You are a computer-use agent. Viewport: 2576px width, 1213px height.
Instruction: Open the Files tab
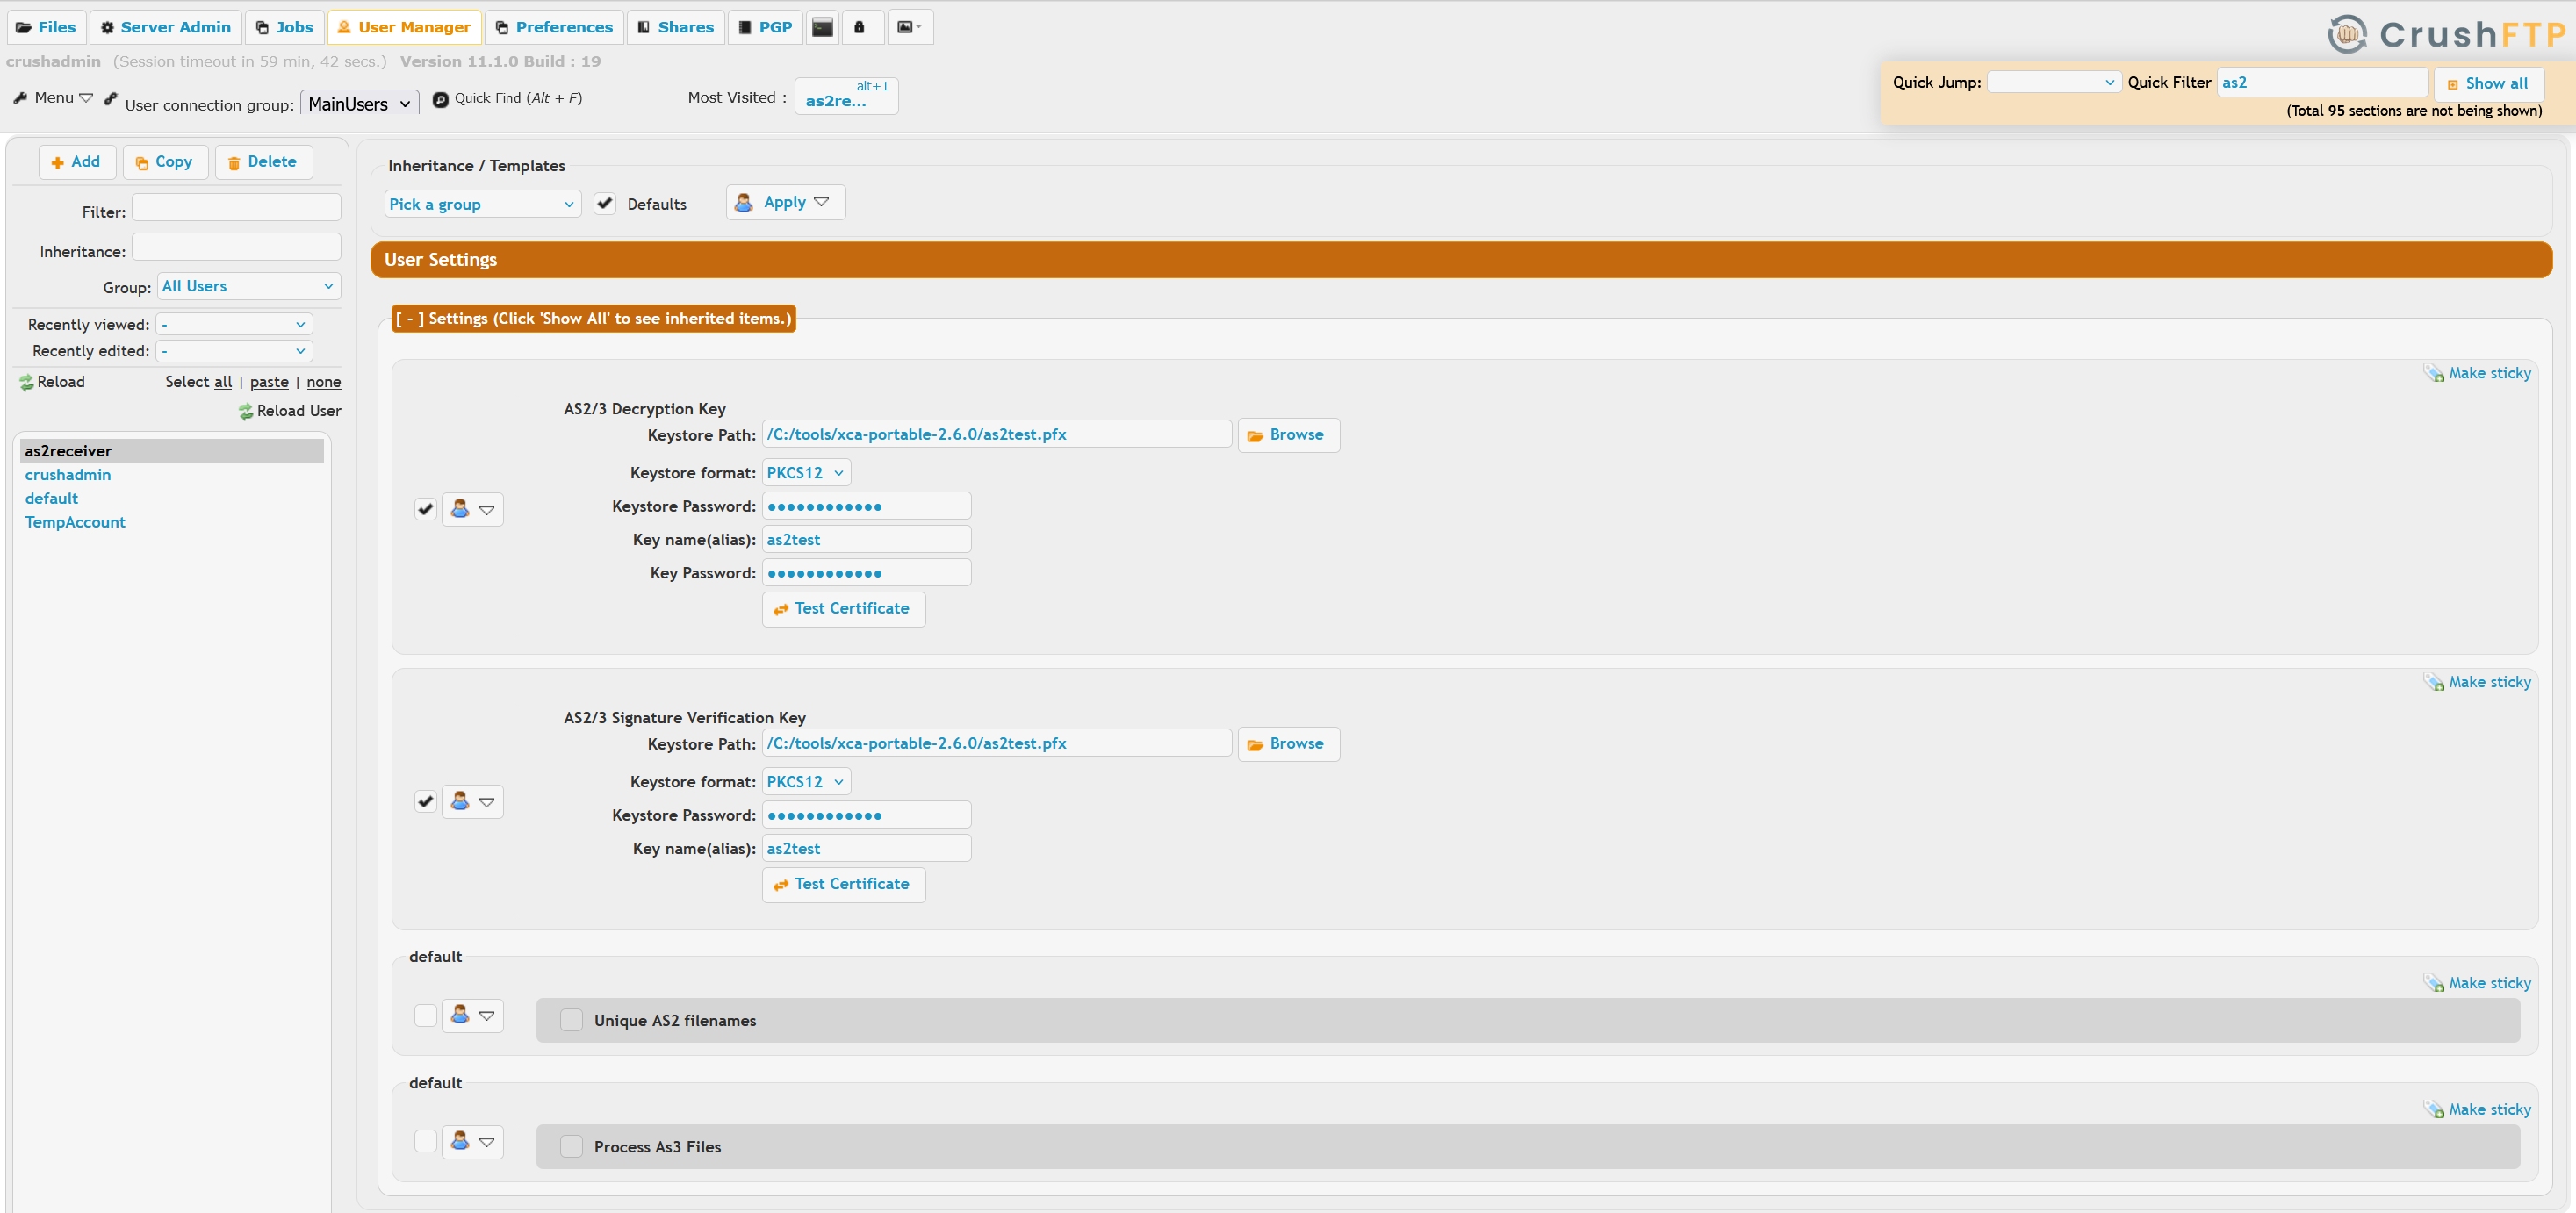46,27
